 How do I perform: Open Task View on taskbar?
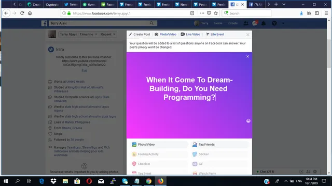pos(29,181)
